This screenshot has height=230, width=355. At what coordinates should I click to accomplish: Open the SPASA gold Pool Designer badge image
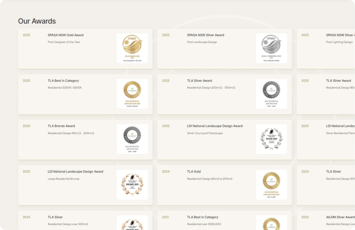click(132, 48)
